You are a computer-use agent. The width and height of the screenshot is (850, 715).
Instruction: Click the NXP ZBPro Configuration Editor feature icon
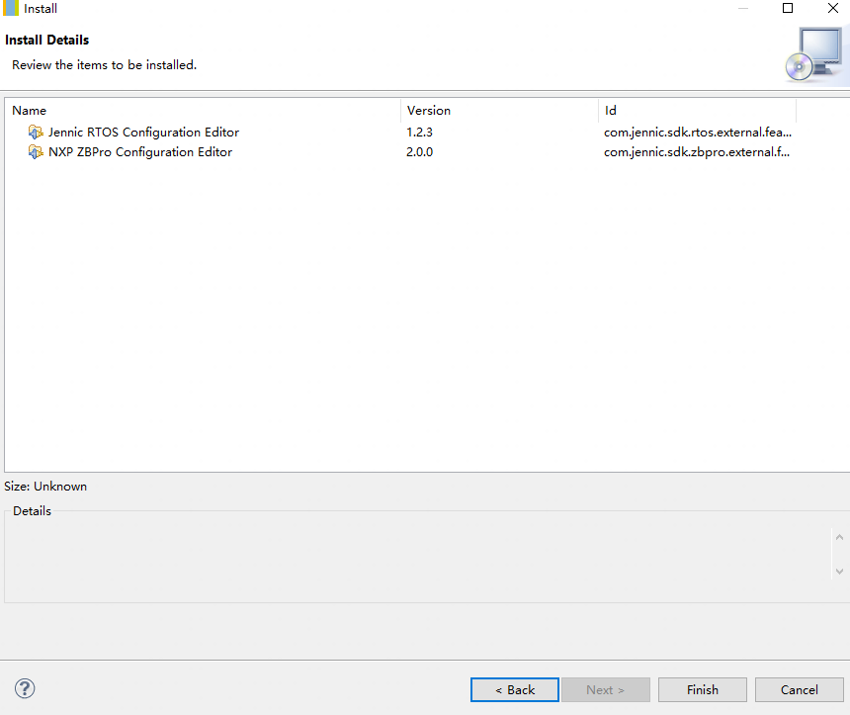[36, 152]
